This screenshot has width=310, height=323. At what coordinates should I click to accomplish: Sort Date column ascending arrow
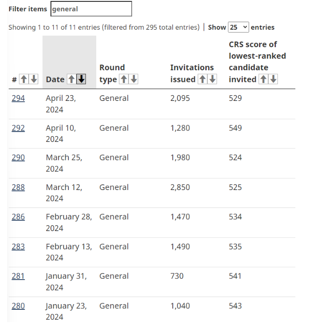coord(71,80)
